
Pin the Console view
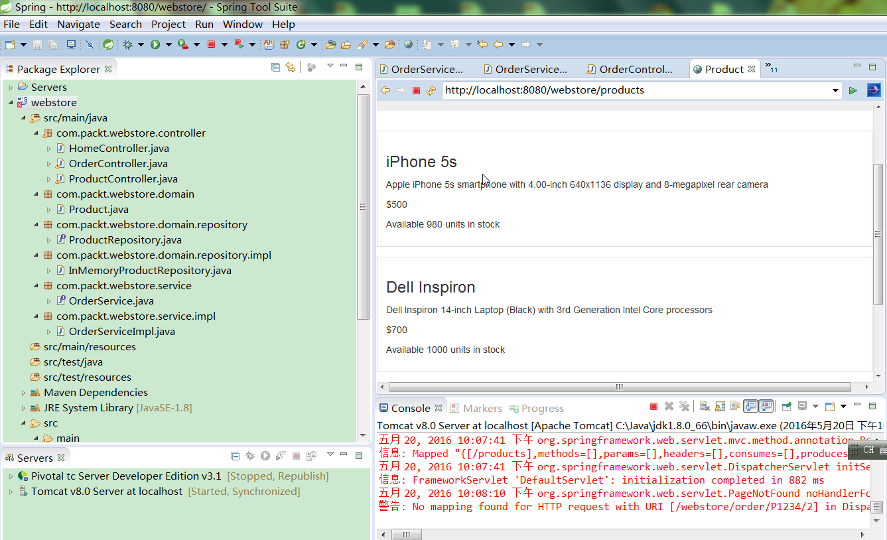pyautogui.click(x=786, y=407)
